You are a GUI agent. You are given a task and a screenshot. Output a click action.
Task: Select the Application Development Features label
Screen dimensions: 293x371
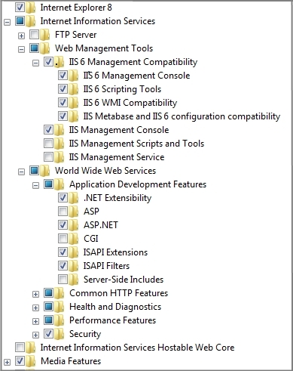138,184
